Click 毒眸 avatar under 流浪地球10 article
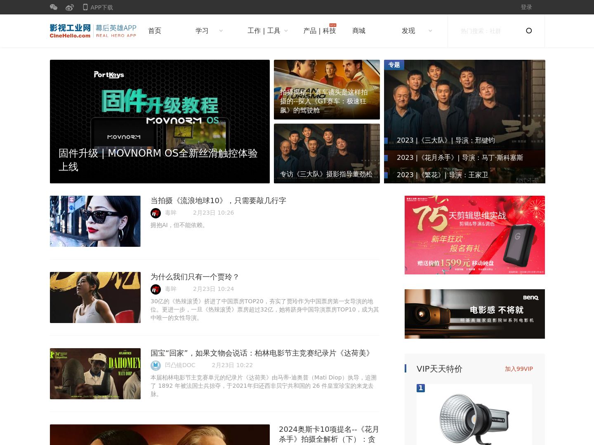Screen dimensions: 594x445 pos(156,213)
